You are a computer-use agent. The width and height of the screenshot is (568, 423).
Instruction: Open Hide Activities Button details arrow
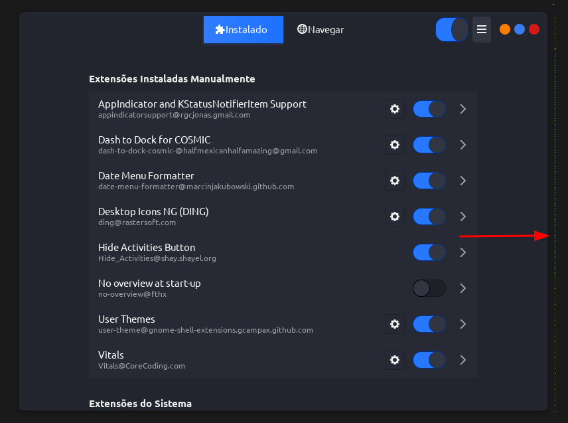click(x=463, y=252)
